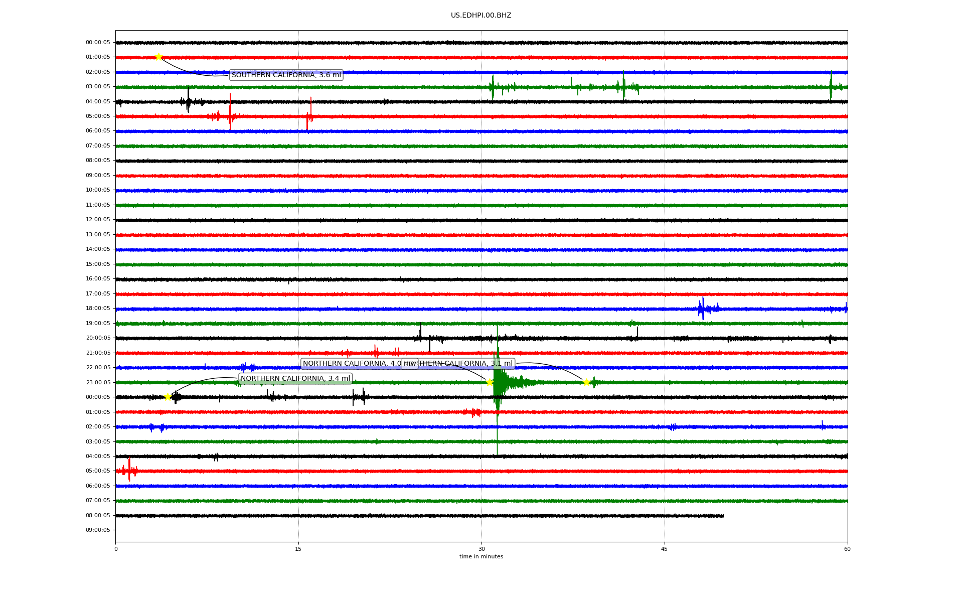Image resolution: width=963 pixels, height=602 pixels.
Task: Click the 15 tick on time axis
Action: click(298, 549)
